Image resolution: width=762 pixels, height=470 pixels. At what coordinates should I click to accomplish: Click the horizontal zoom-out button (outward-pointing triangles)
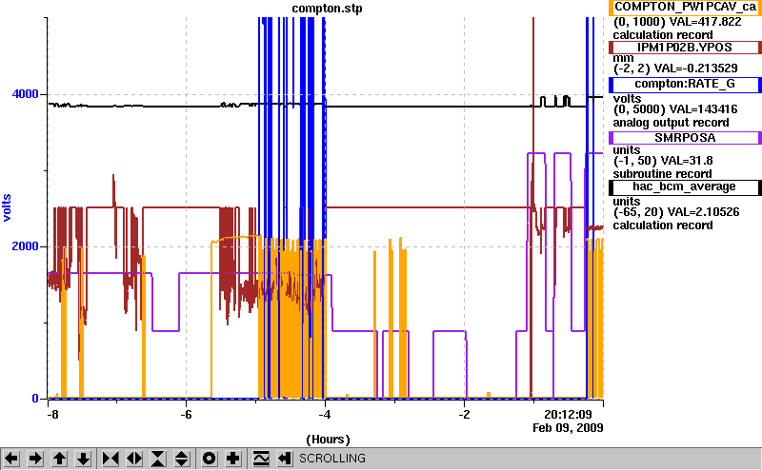134,459
